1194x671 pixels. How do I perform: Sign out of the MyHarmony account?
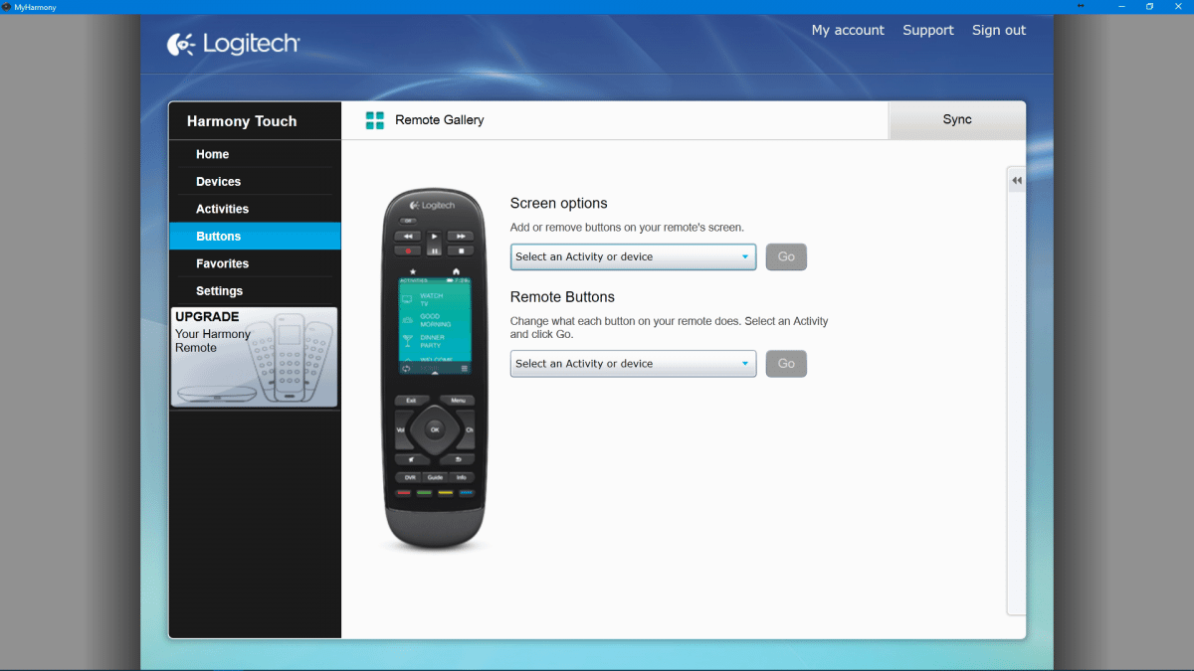pos(998,31)
